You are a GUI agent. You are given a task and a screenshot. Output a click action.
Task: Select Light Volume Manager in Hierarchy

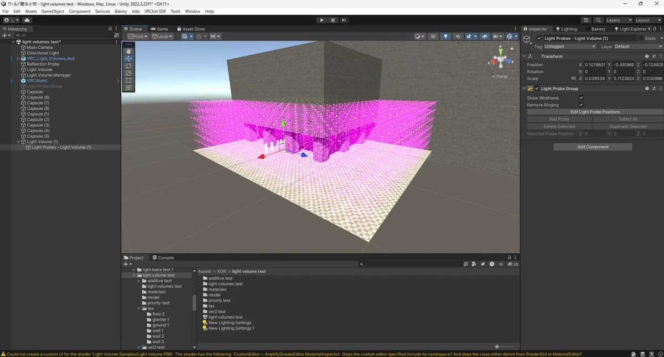pyautogui.click(x=49, y=75)
